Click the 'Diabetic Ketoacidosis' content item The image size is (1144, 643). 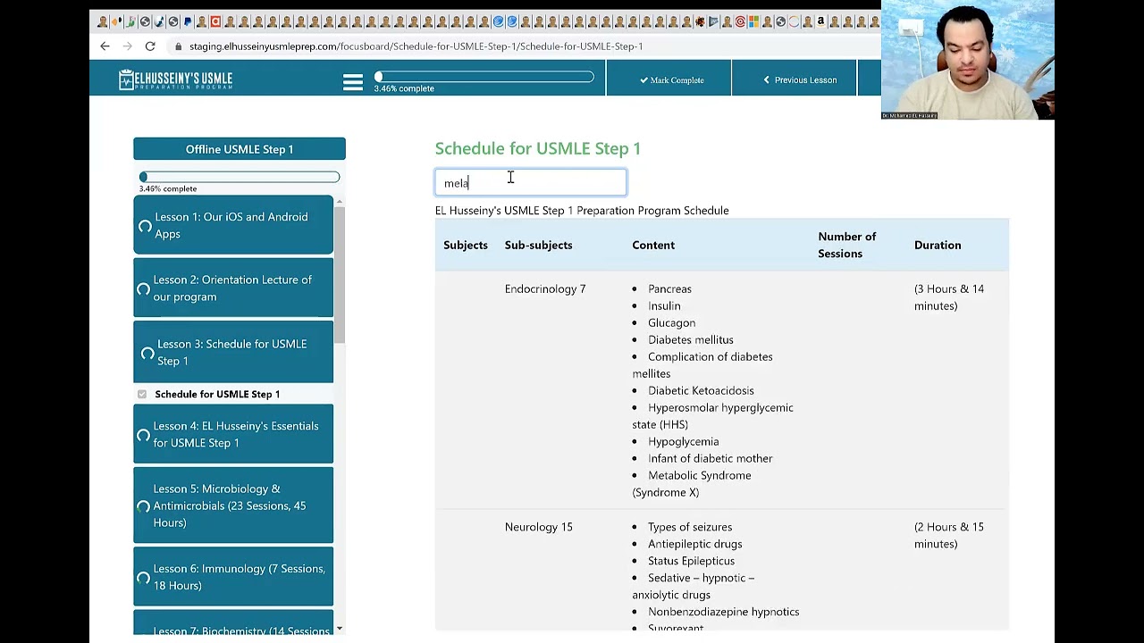click(701, 390)
